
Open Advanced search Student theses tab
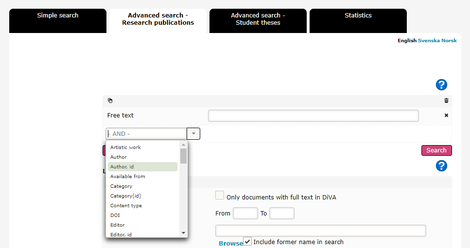pyautogui.click(x=258, y=19)
